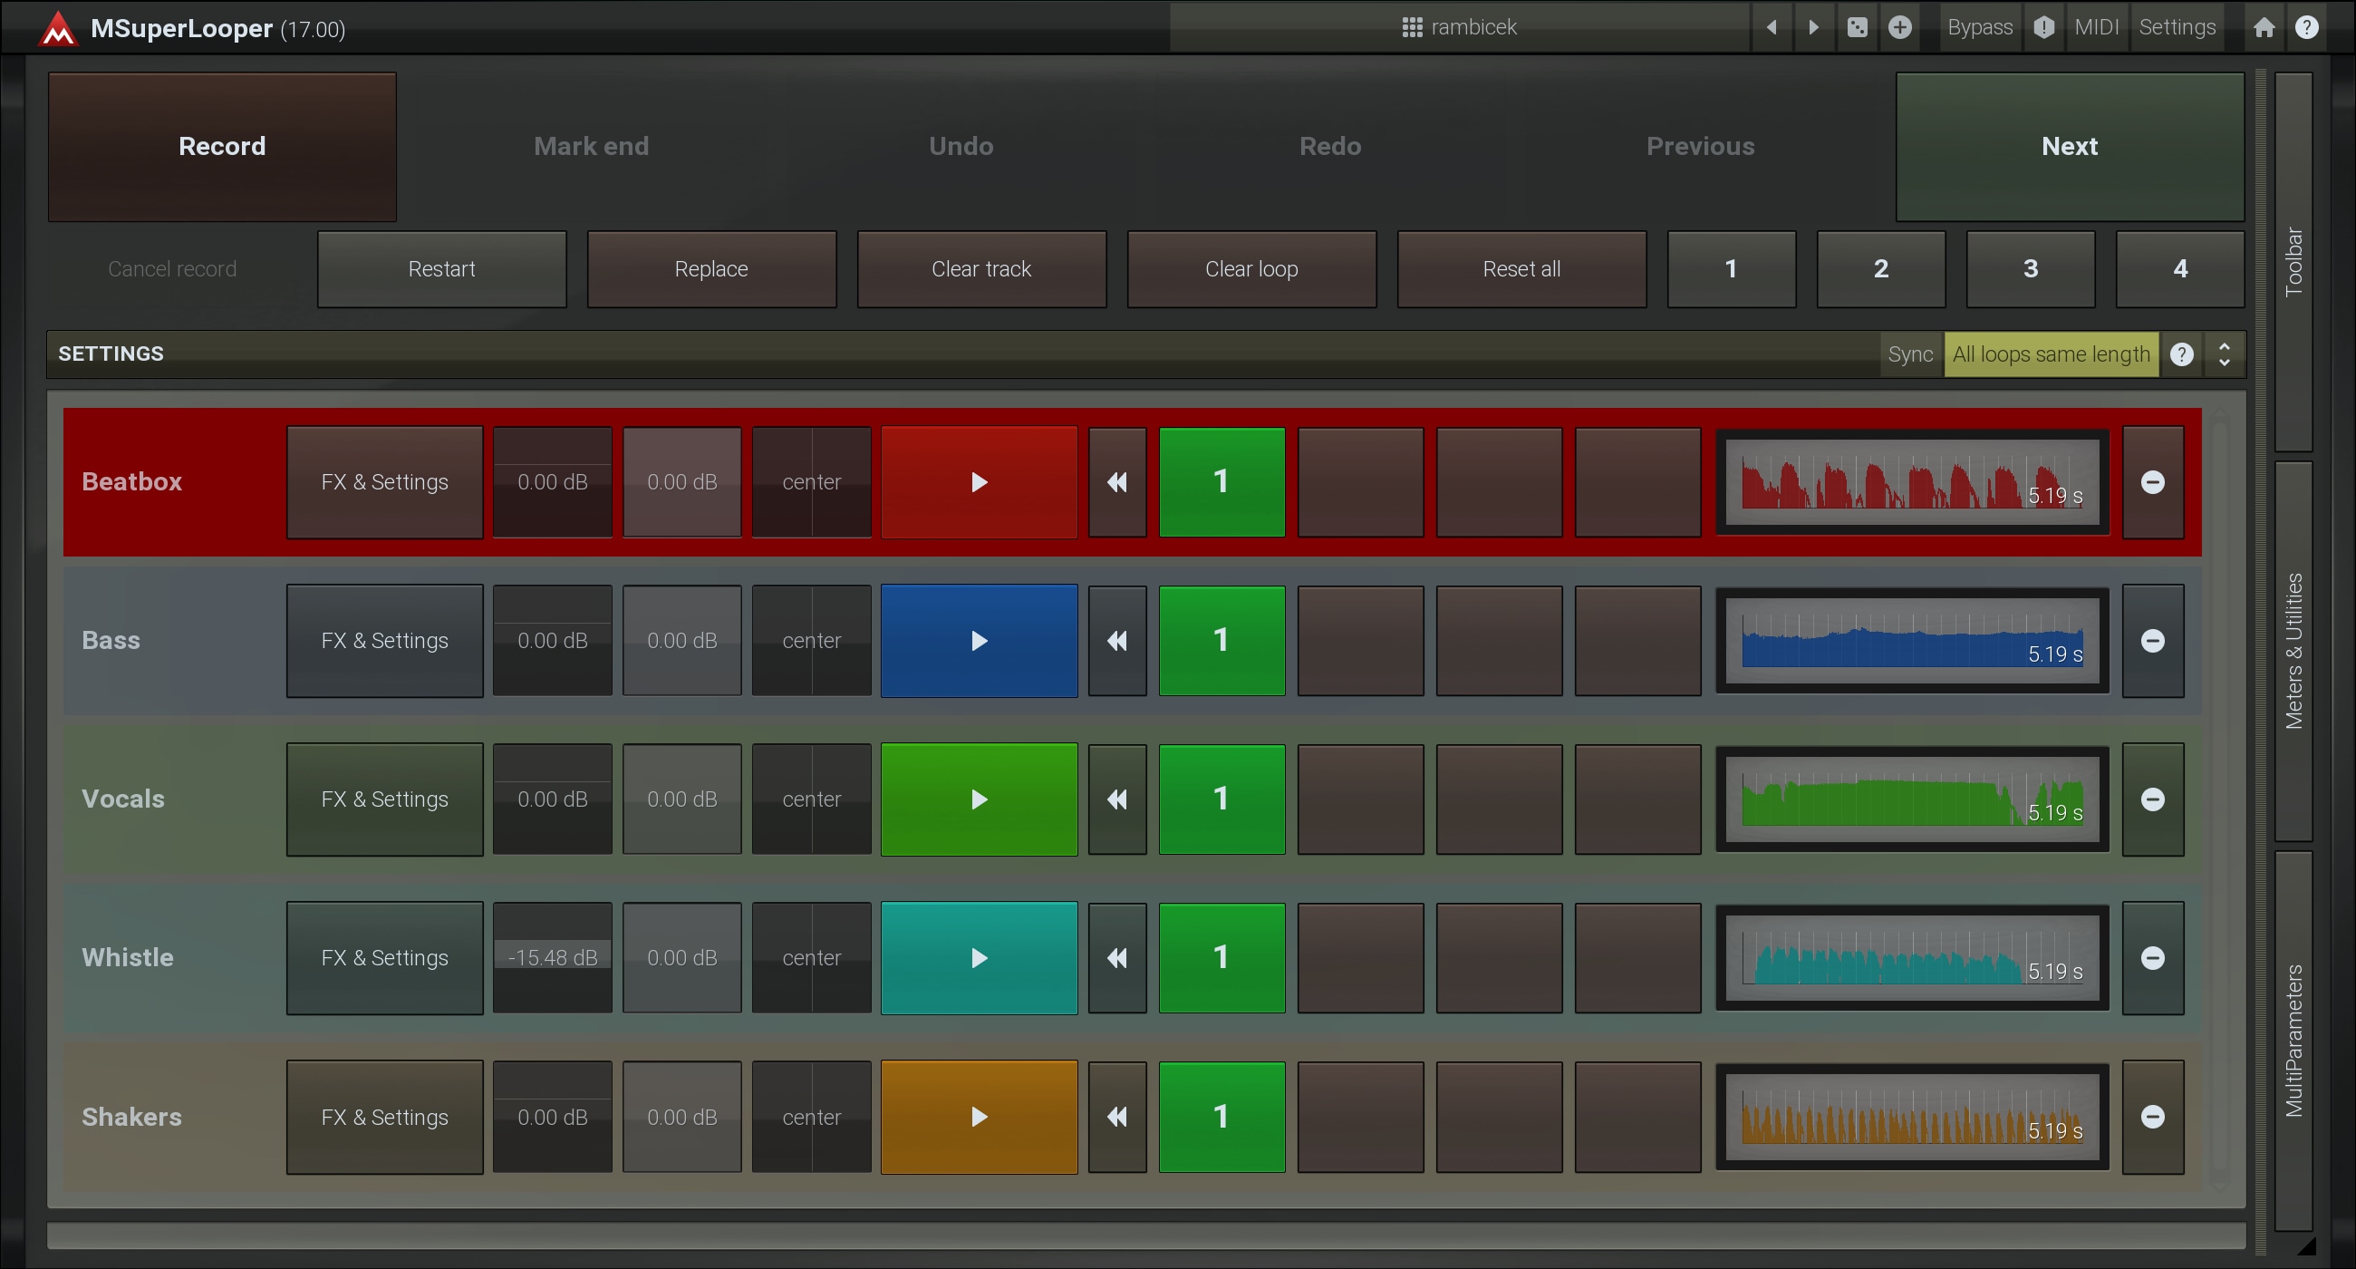Open the Sync 'All loops same length' dropdown
The height and width of the screenshot is (1269, 2356).
2051,354
